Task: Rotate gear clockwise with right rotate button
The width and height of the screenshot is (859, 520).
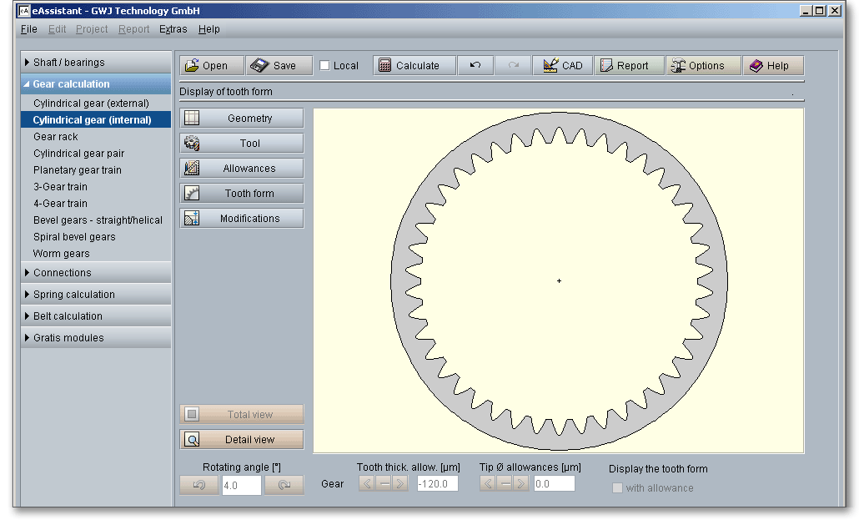Action: pos(284,485)
